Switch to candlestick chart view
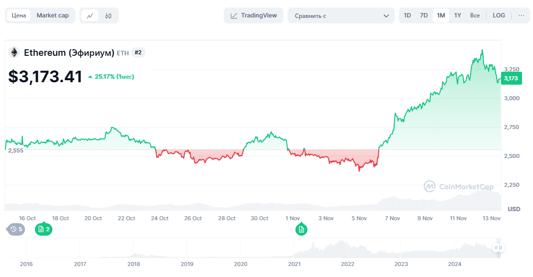533x277 pixels. click(x=108, y=15)
